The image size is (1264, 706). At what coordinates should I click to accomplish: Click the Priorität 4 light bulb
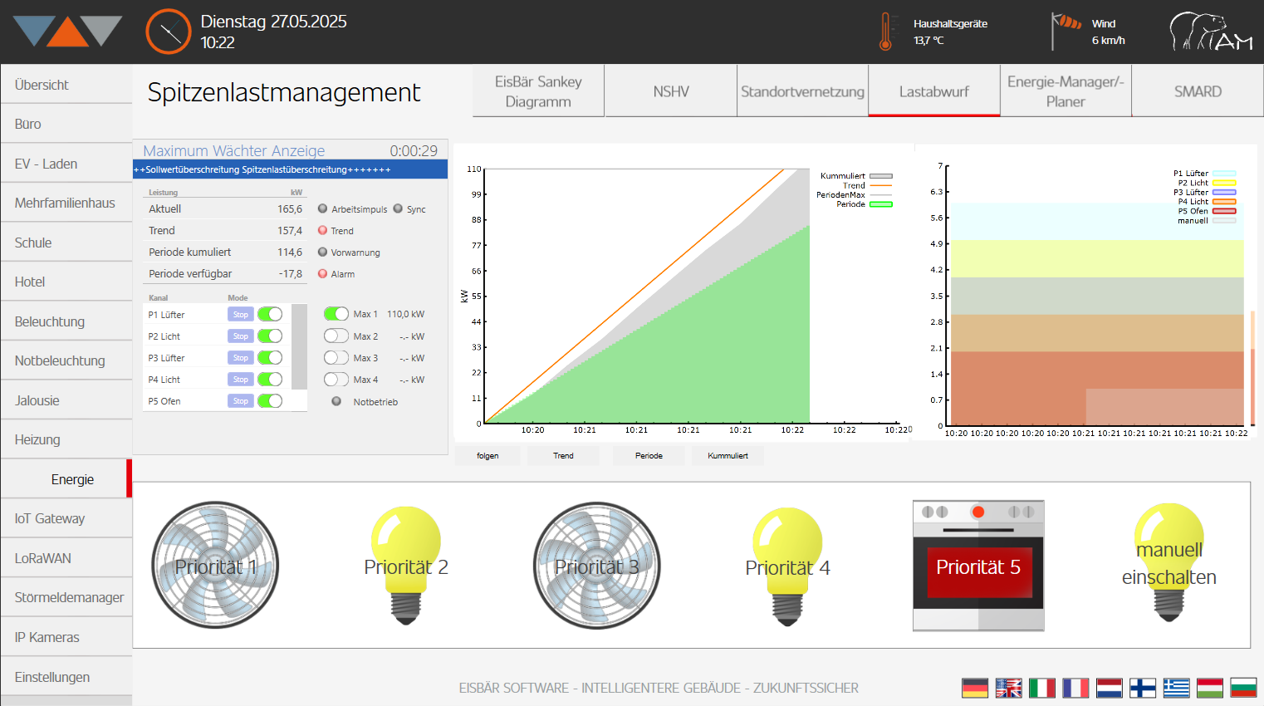pos(787,566)
